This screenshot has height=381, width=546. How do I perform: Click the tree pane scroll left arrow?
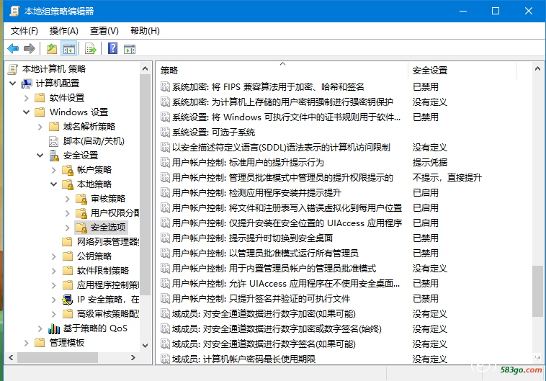pos(11,357)
